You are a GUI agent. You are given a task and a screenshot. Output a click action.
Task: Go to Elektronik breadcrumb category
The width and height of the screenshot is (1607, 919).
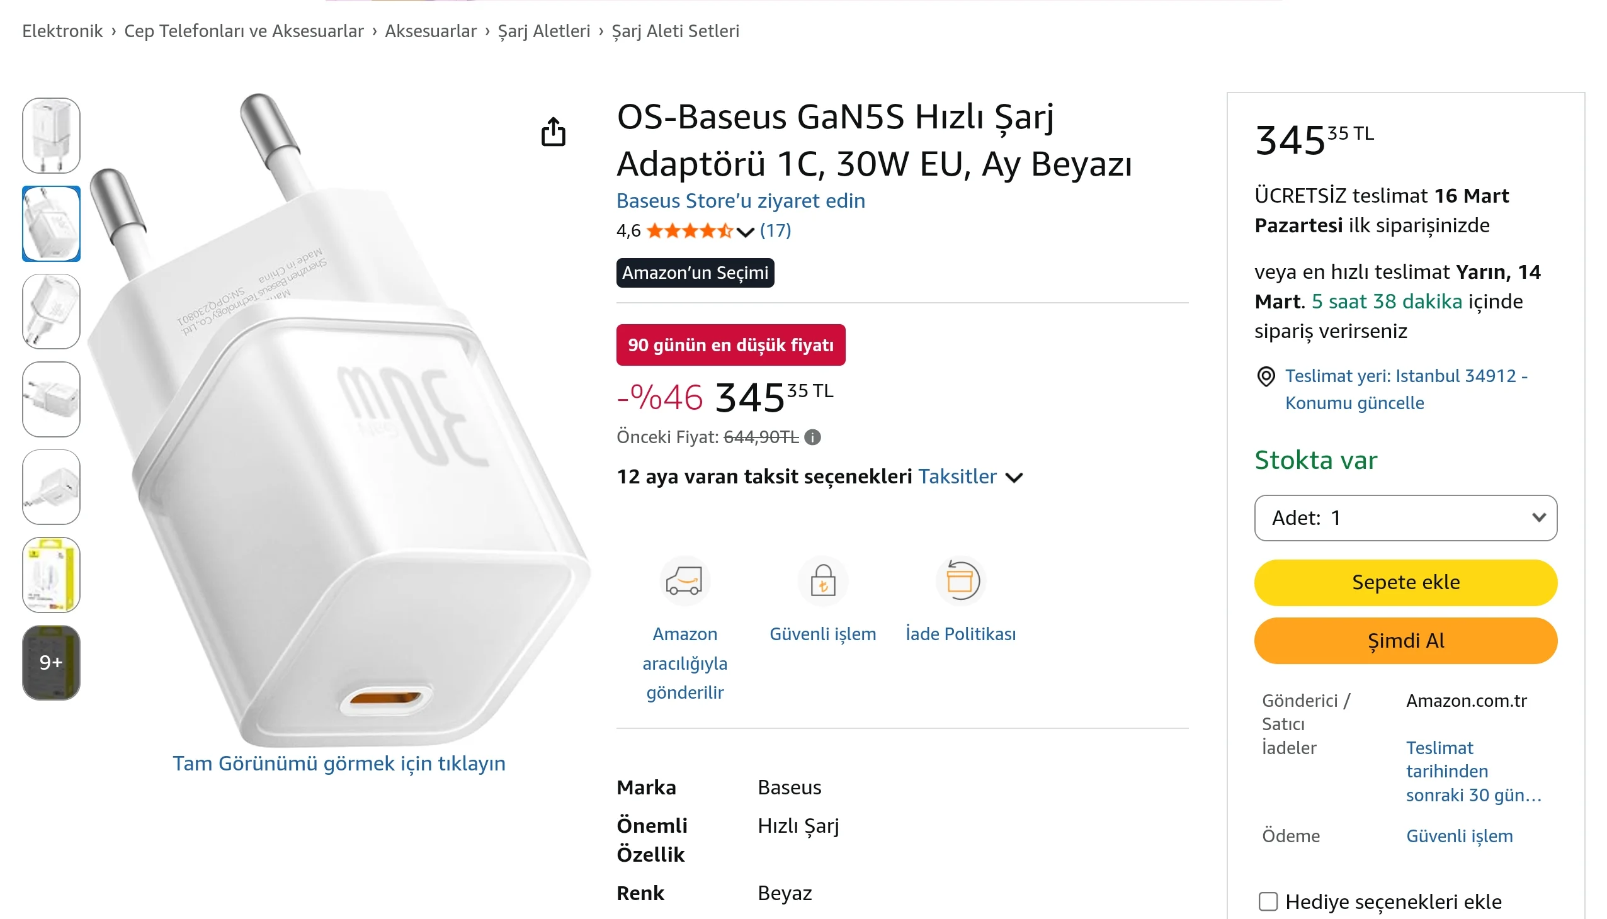pyautogui.click(x=62, y=31)
